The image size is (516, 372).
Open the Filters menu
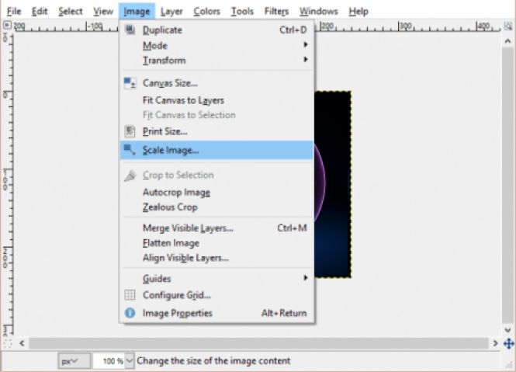pos(276,12)
